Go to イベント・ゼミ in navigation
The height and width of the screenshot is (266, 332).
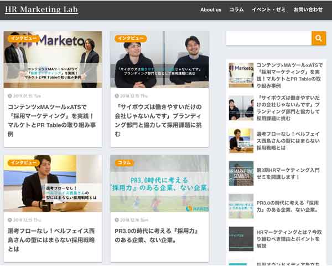268,10
